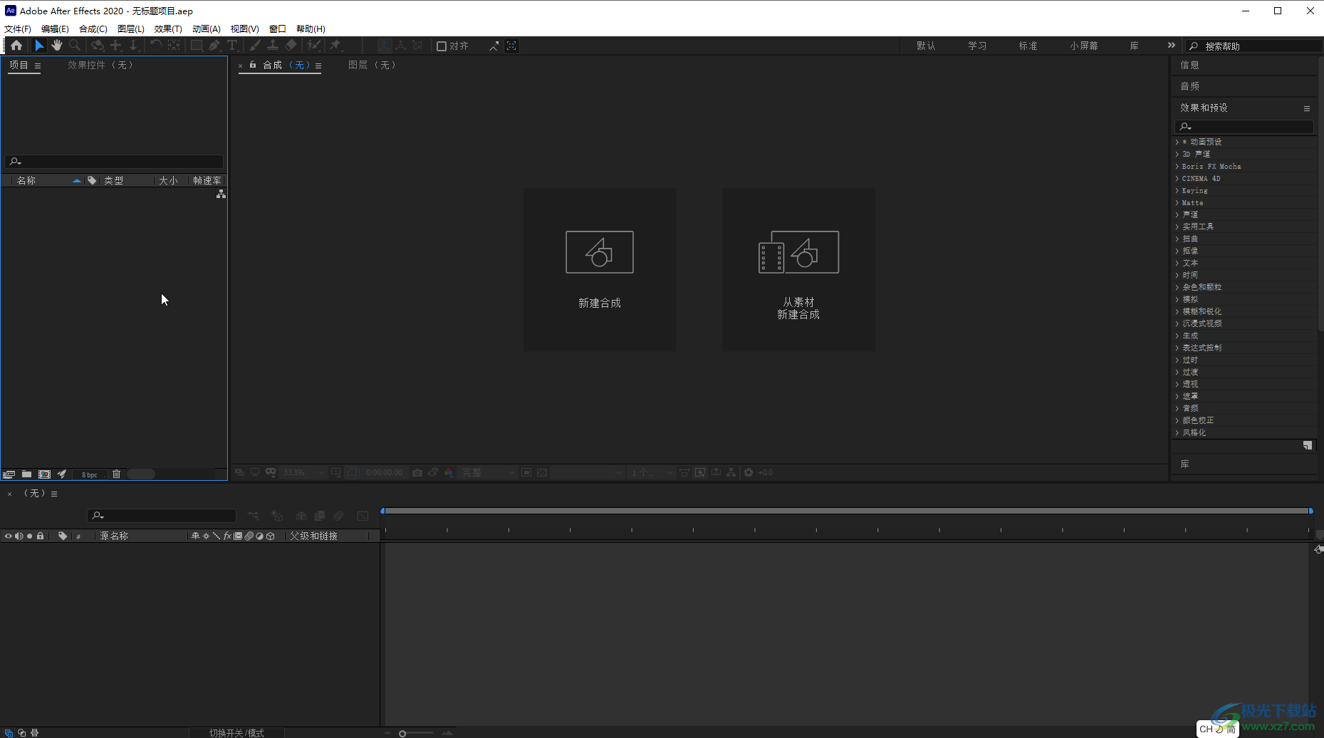Take a snapshot with the camera icon
Screen dimensions: 1324x738
point(417,472)
